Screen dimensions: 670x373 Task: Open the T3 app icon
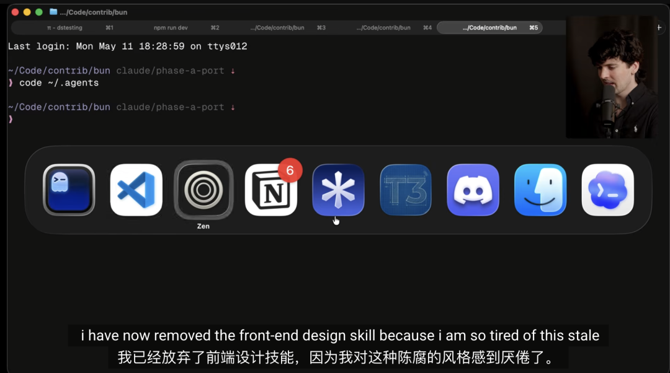click(406, 190)
